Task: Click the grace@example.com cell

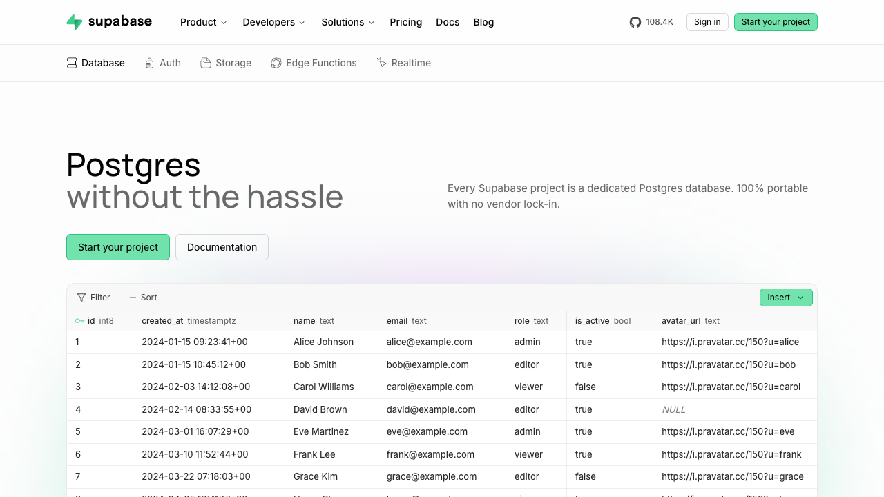Action: click(442, 476)
